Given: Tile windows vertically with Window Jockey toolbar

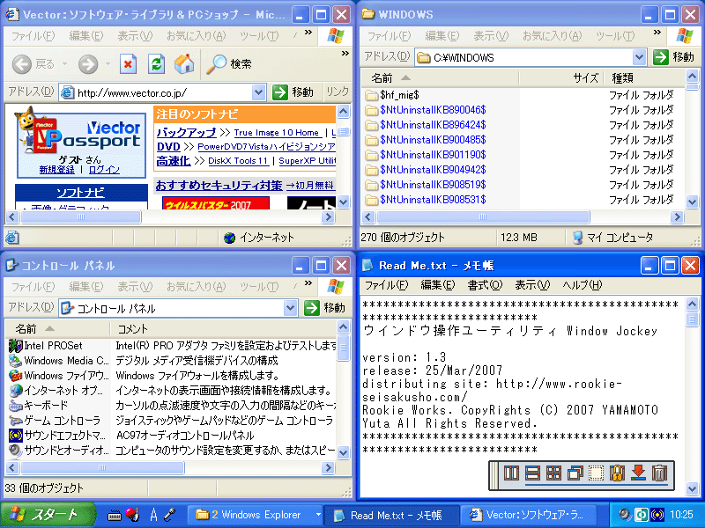Looking at the screenshot, I should click(511, 473).
